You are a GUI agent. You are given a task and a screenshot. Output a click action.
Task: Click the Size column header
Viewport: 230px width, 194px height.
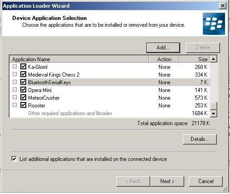click(x=195, y=59)
